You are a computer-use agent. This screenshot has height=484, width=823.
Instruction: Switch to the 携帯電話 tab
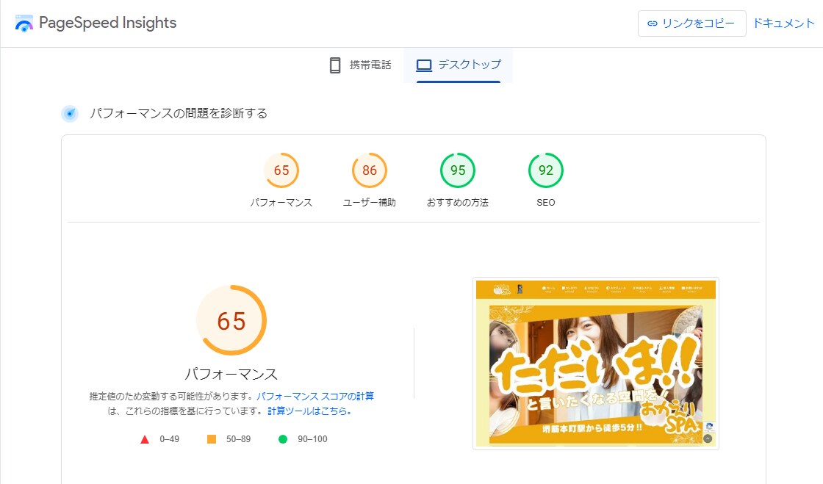[360, 65]
